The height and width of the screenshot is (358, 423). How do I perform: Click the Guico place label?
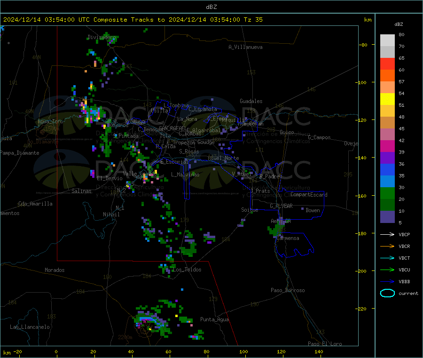287,132
